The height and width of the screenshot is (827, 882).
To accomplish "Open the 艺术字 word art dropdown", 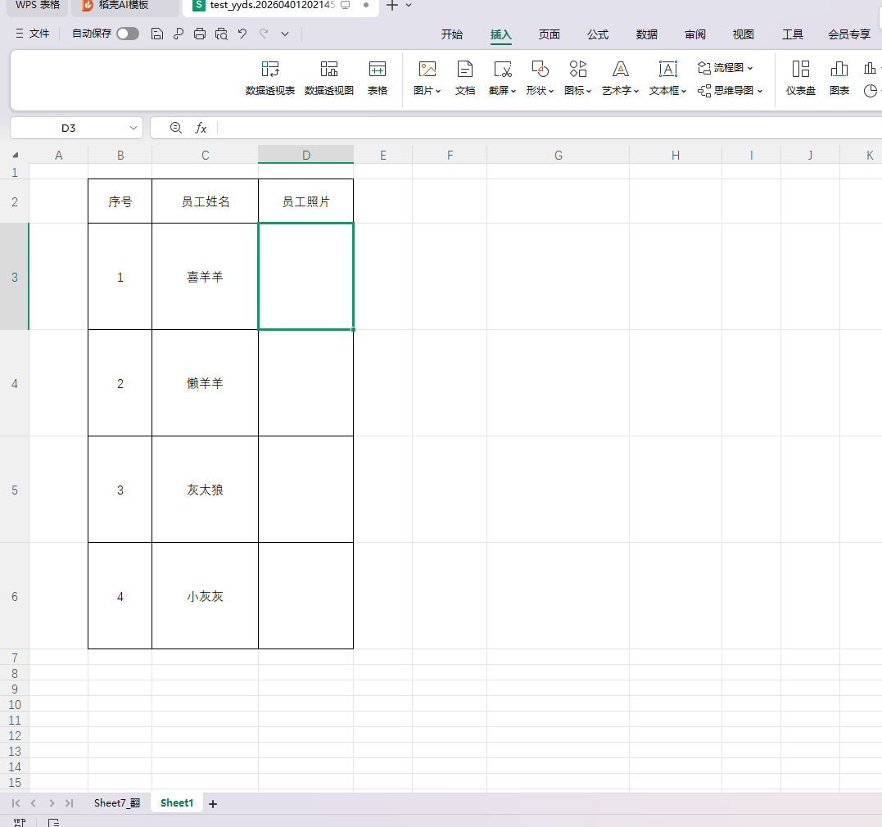I will [621, 79].
